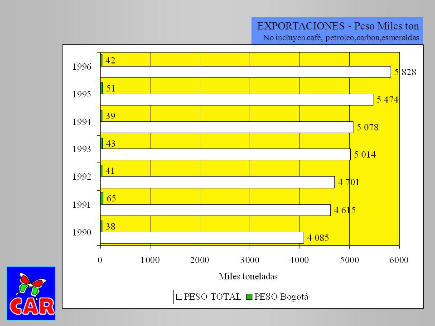This screenshot has height=326, width=435.
Task: Select data label 5 828
Action: [x=405, y=72]
